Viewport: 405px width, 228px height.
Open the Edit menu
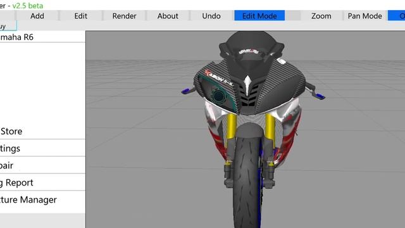tap(80, 16)
